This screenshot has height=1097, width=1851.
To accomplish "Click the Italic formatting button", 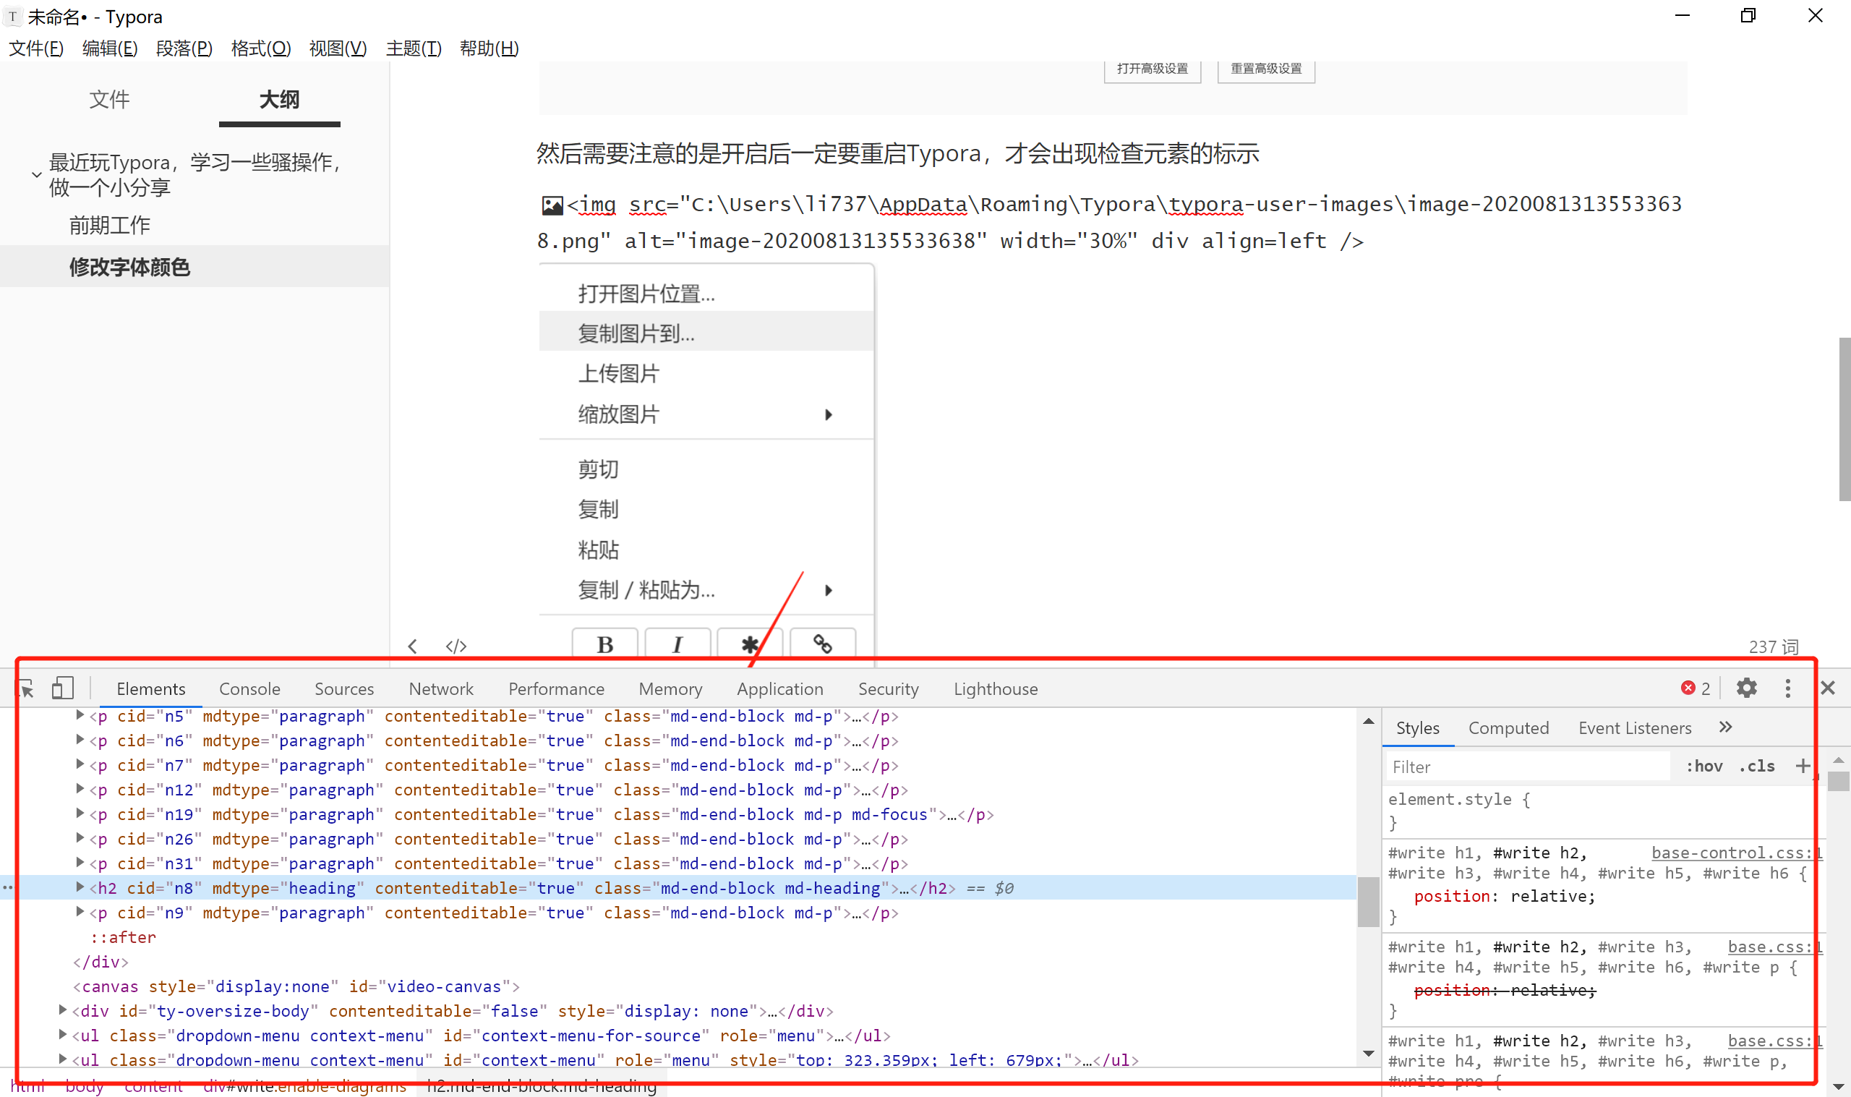I will [x=677, y=644].
